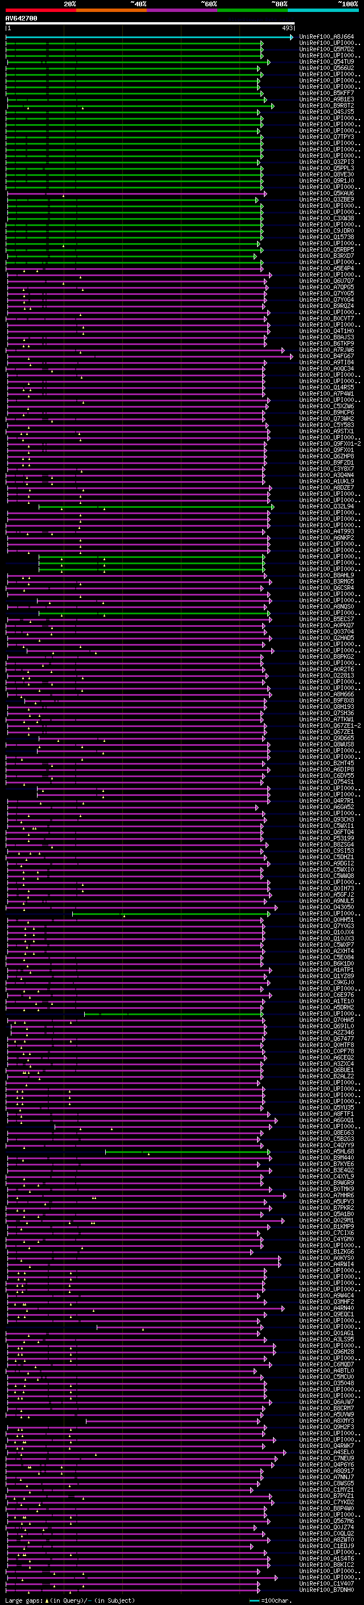364x1605 pixels.
Task: Select hit UniRef100_B8AHL9
Action: click(x=326, y=576)
